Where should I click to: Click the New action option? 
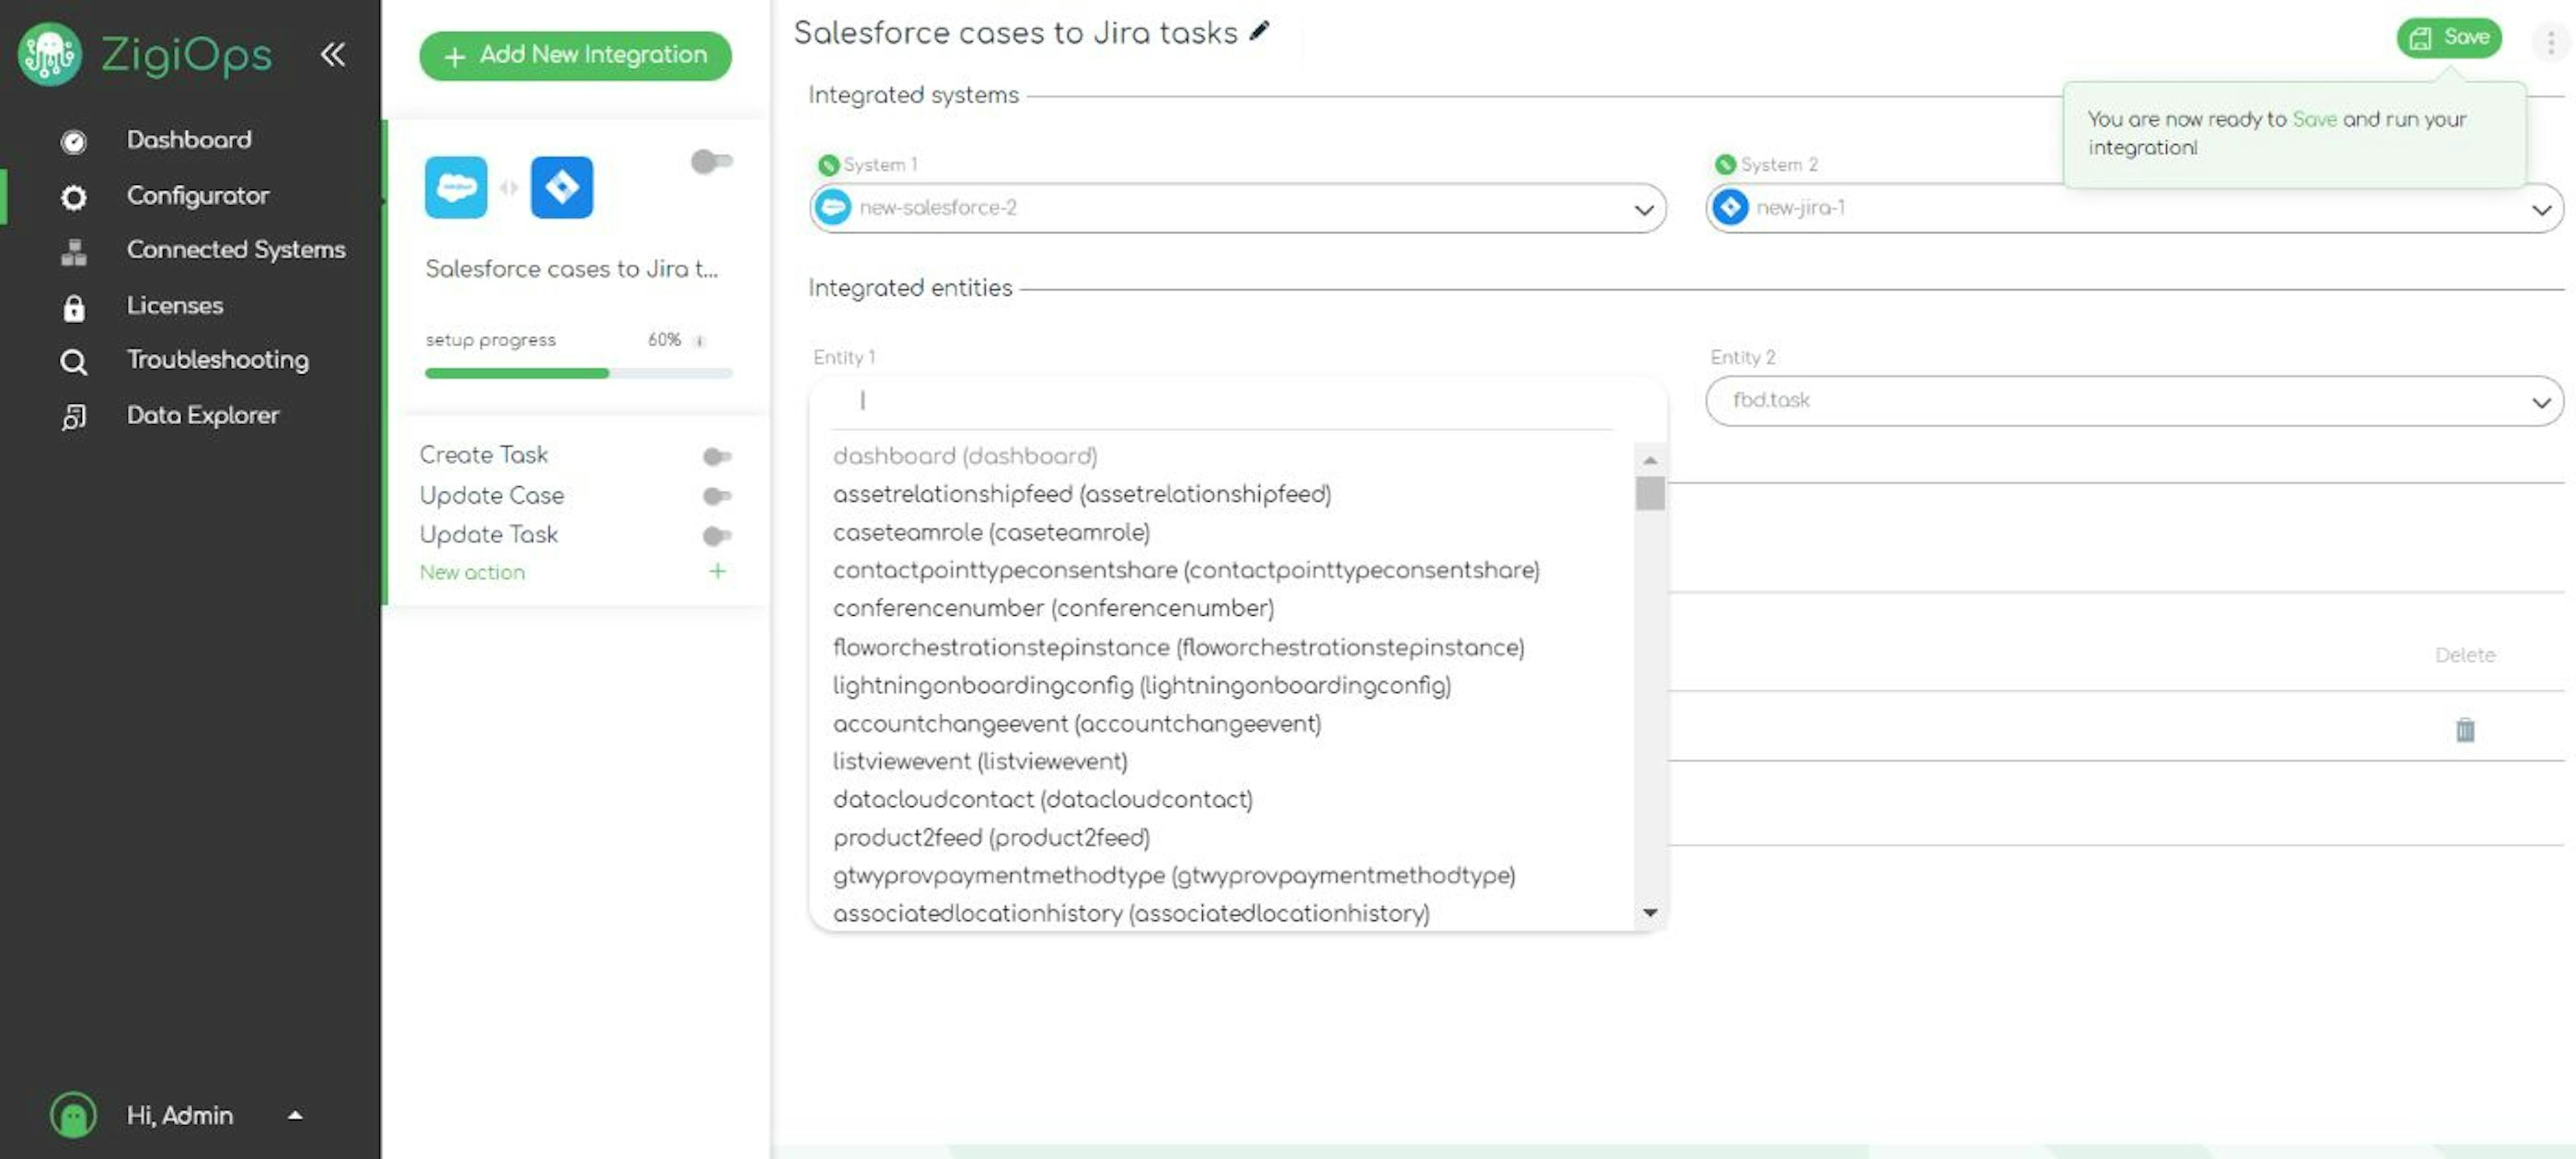[x=472, y=571]
